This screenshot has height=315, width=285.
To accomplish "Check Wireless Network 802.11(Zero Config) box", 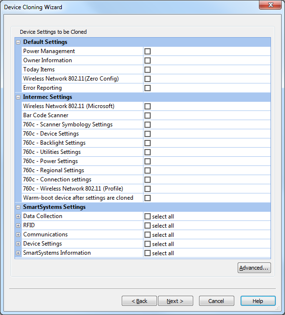I will [147, 79].
